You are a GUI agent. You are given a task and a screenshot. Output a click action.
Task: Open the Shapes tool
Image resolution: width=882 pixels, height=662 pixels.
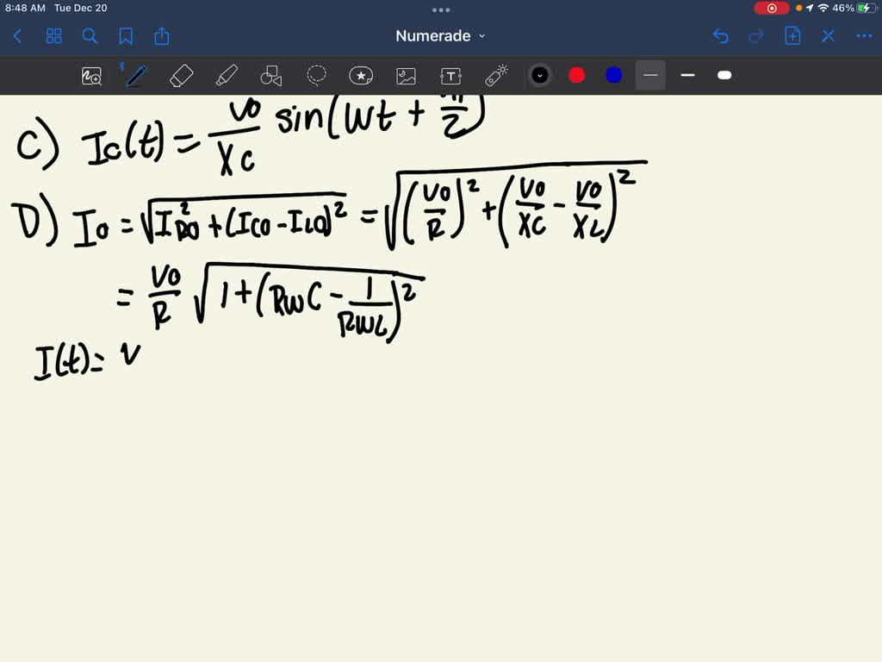click(271, 75)
